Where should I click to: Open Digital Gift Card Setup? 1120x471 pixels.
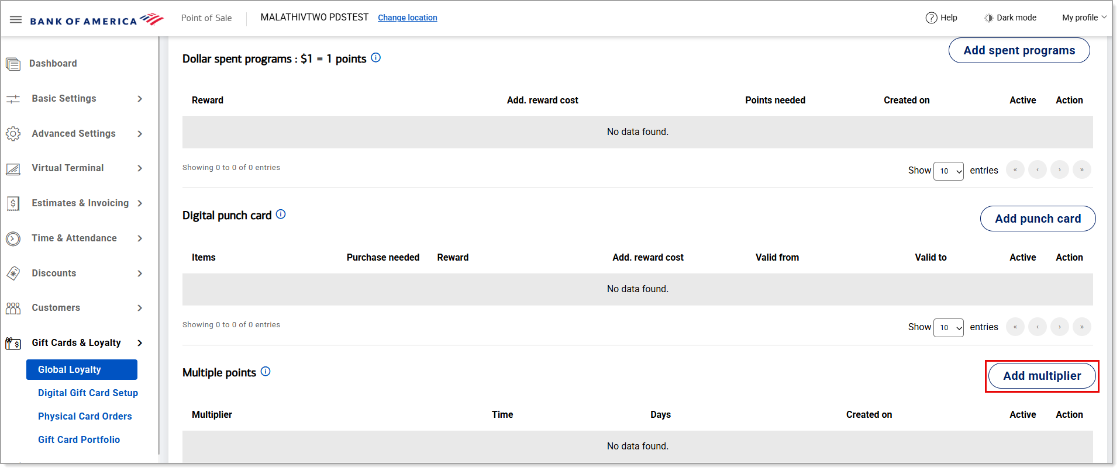point(88,393)
